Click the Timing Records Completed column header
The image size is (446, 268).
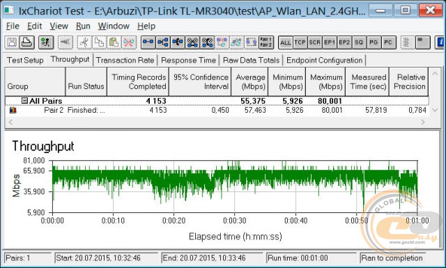tap(138, 81)
